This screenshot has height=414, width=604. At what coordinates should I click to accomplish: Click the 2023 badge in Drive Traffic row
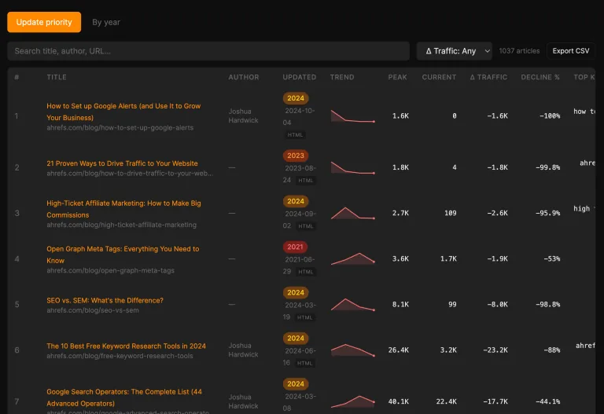click(296, 156)
